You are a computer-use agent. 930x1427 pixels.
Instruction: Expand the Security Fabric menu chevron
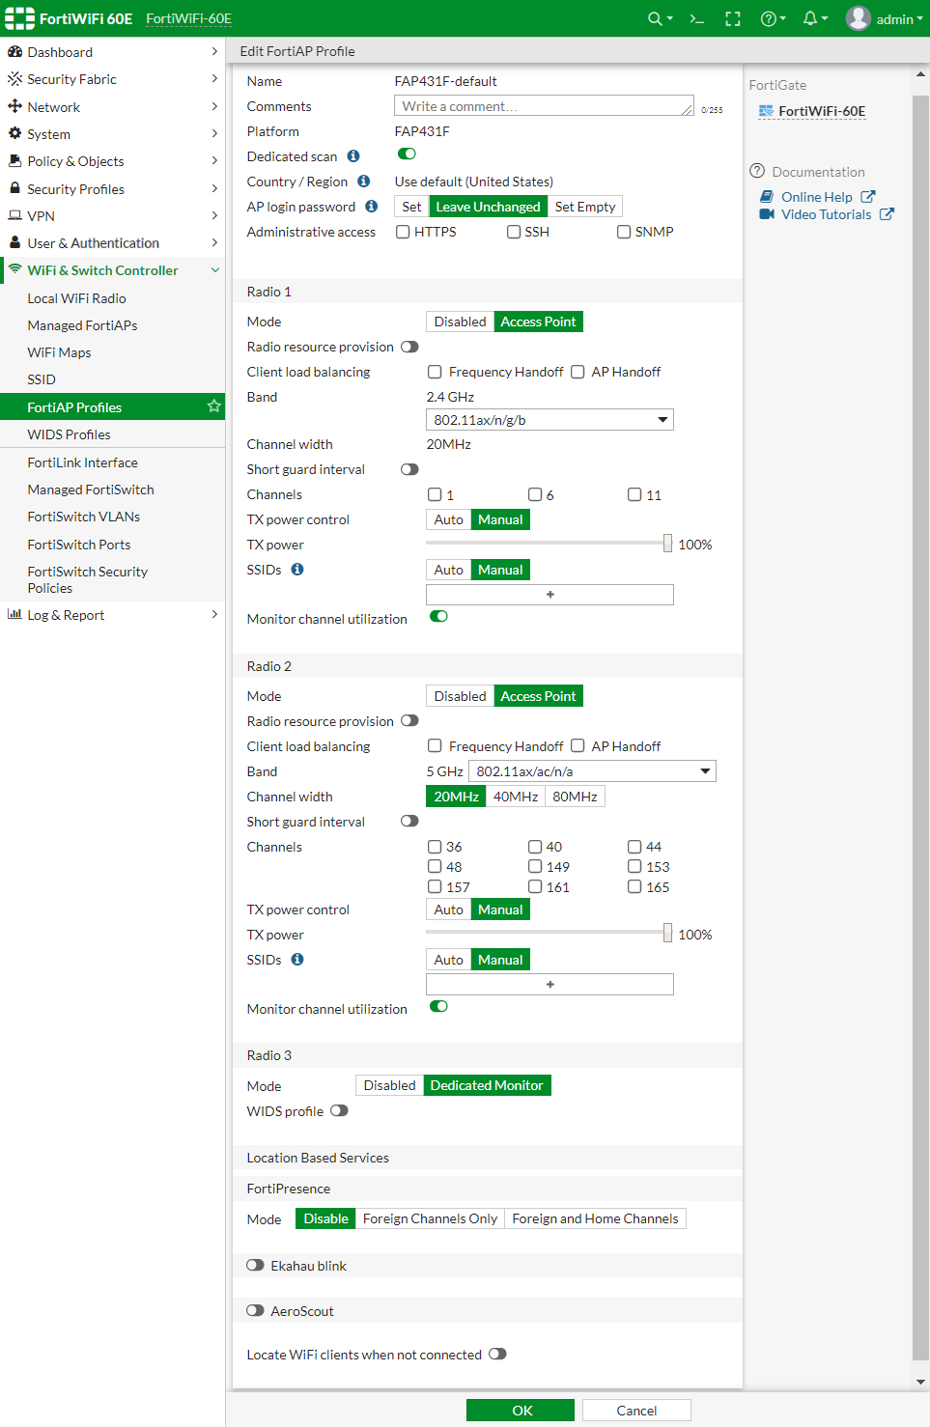[x=213, y=78]
